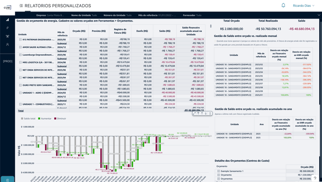Open the Fornecedor filter
Image resolution: width=322 pixels, height=182 pixels.
[x=192, y=15]
